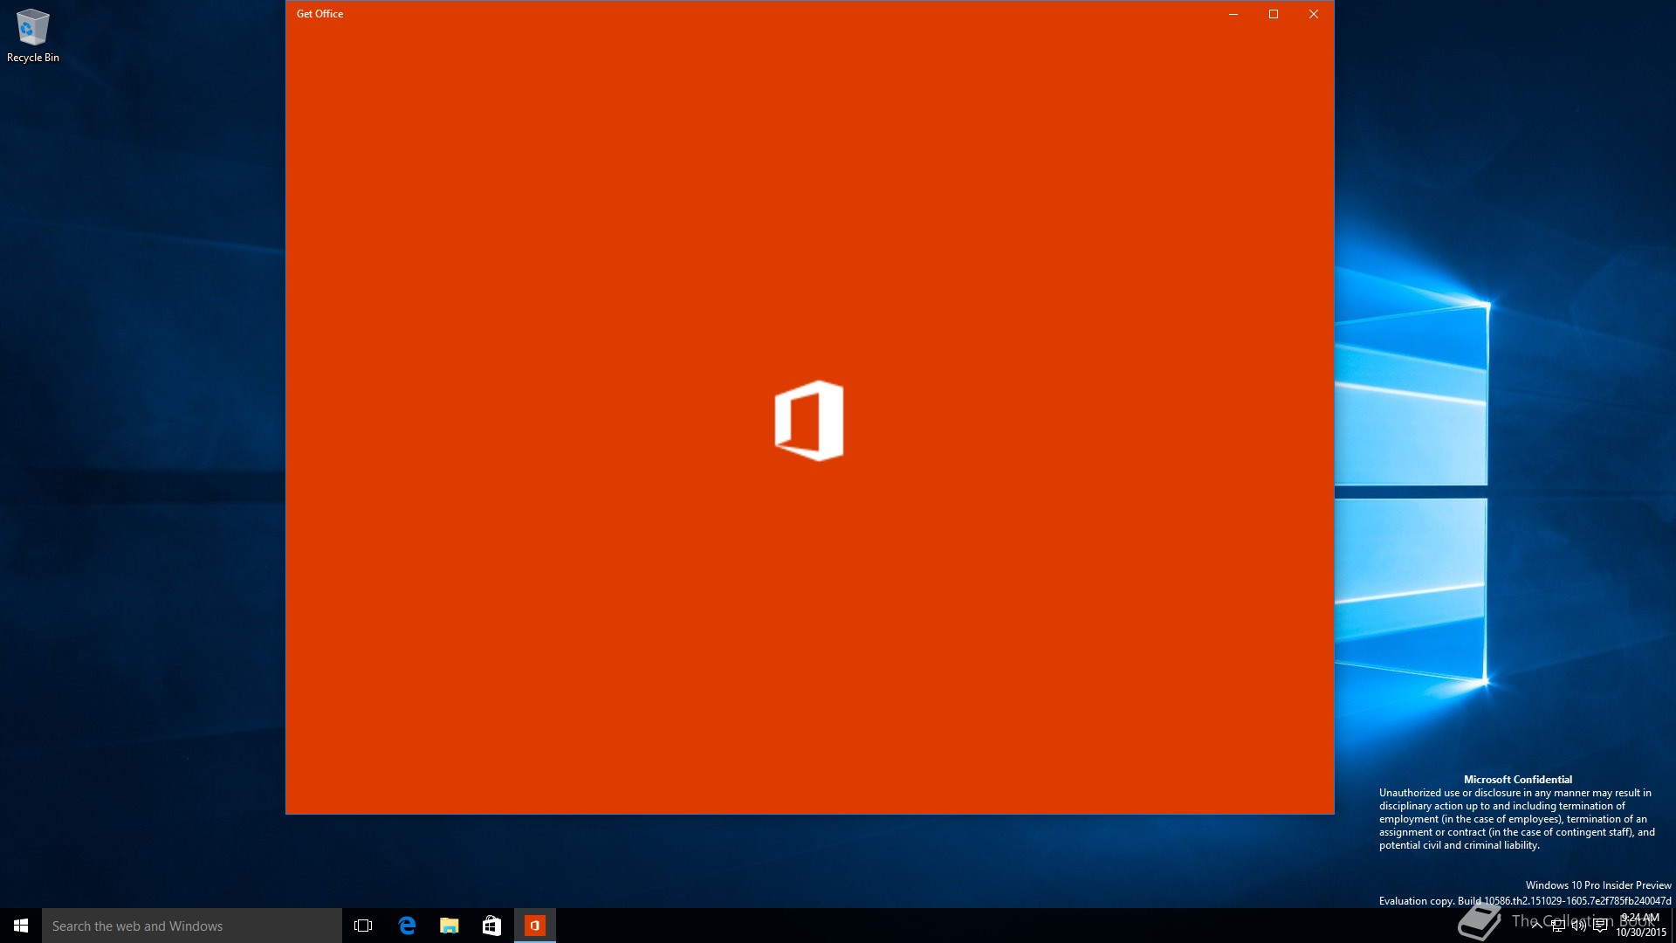Image resolution: width=1676 pixels, height=943 pixels.
Task: Open the Store app from the taskbar
Action: (x=491, y=926)
